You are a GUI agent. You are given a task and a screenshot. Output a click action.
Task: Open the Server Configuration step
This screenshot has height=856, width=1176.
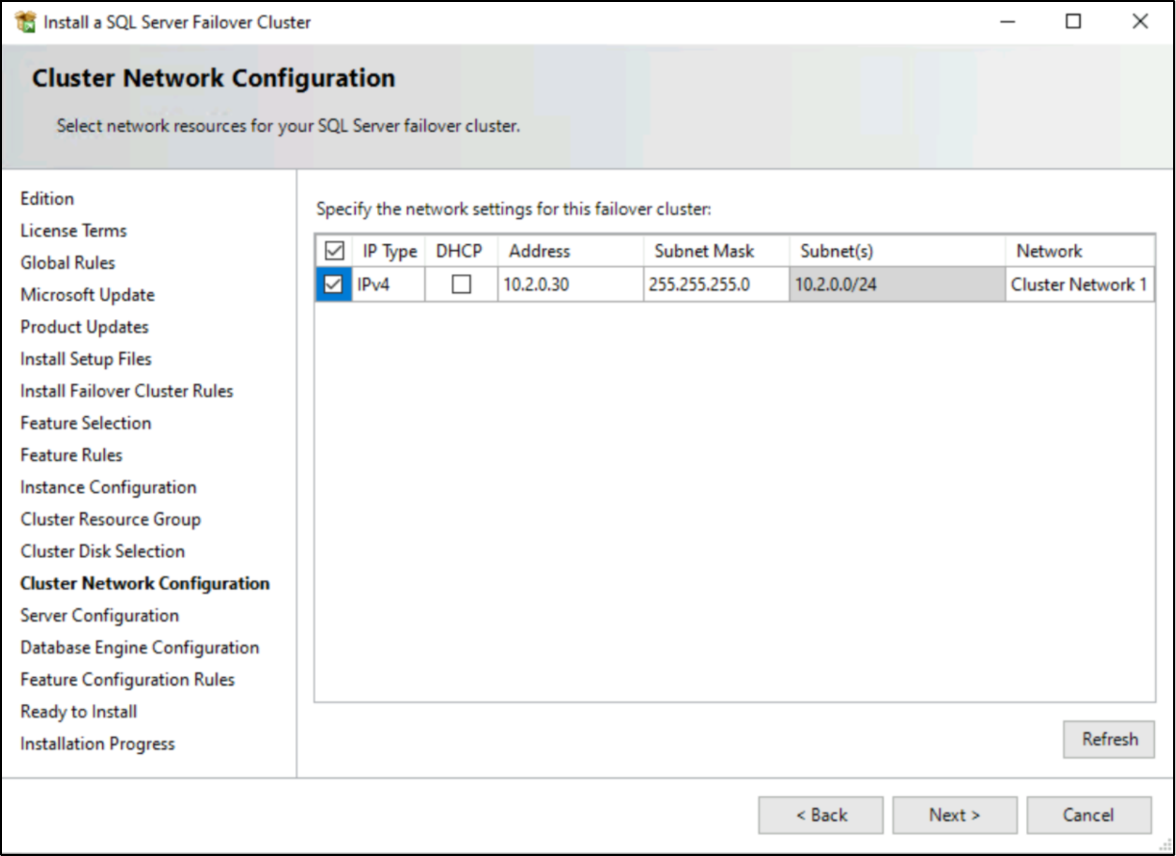click(99, 615)
